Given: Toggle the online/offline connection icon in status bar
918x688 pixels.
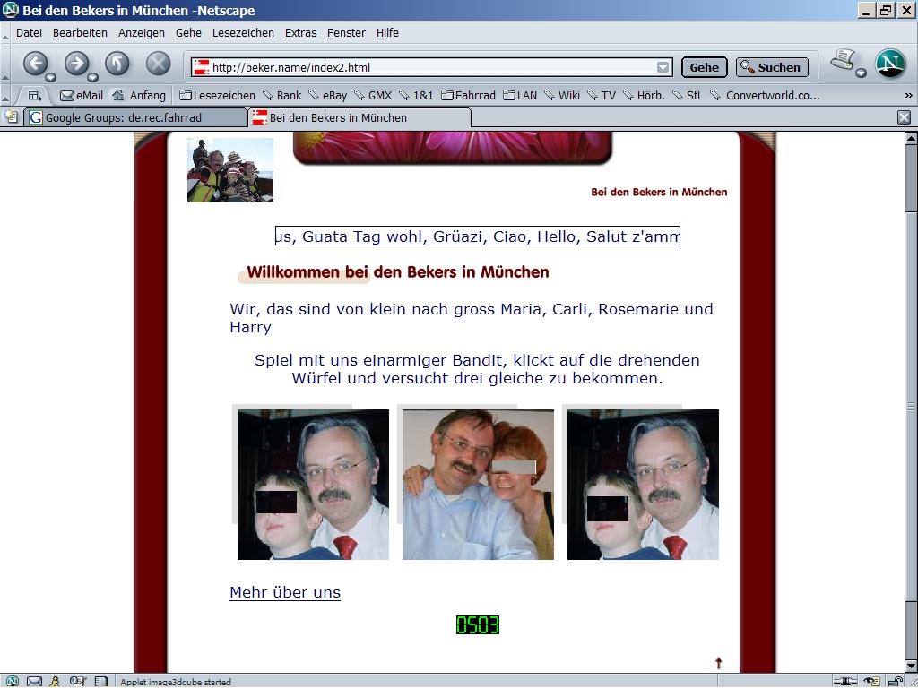Looking at the screenshot, I should (844, 681).
